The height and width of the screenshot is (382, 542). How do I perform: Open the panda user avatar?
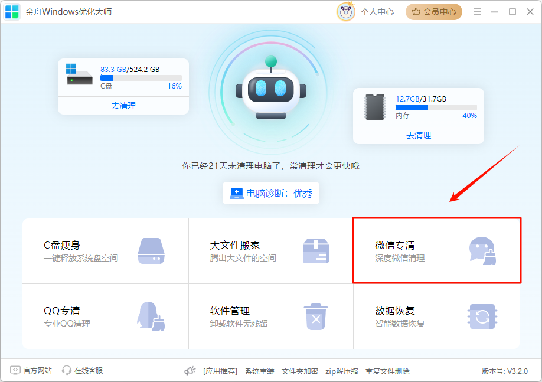coord(345,12)
